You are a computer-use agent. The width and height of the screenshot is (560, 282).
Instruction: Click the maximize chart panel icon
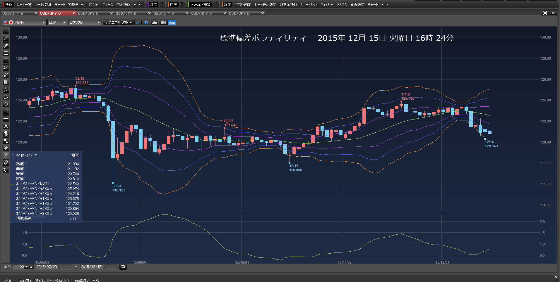[545, 13]
